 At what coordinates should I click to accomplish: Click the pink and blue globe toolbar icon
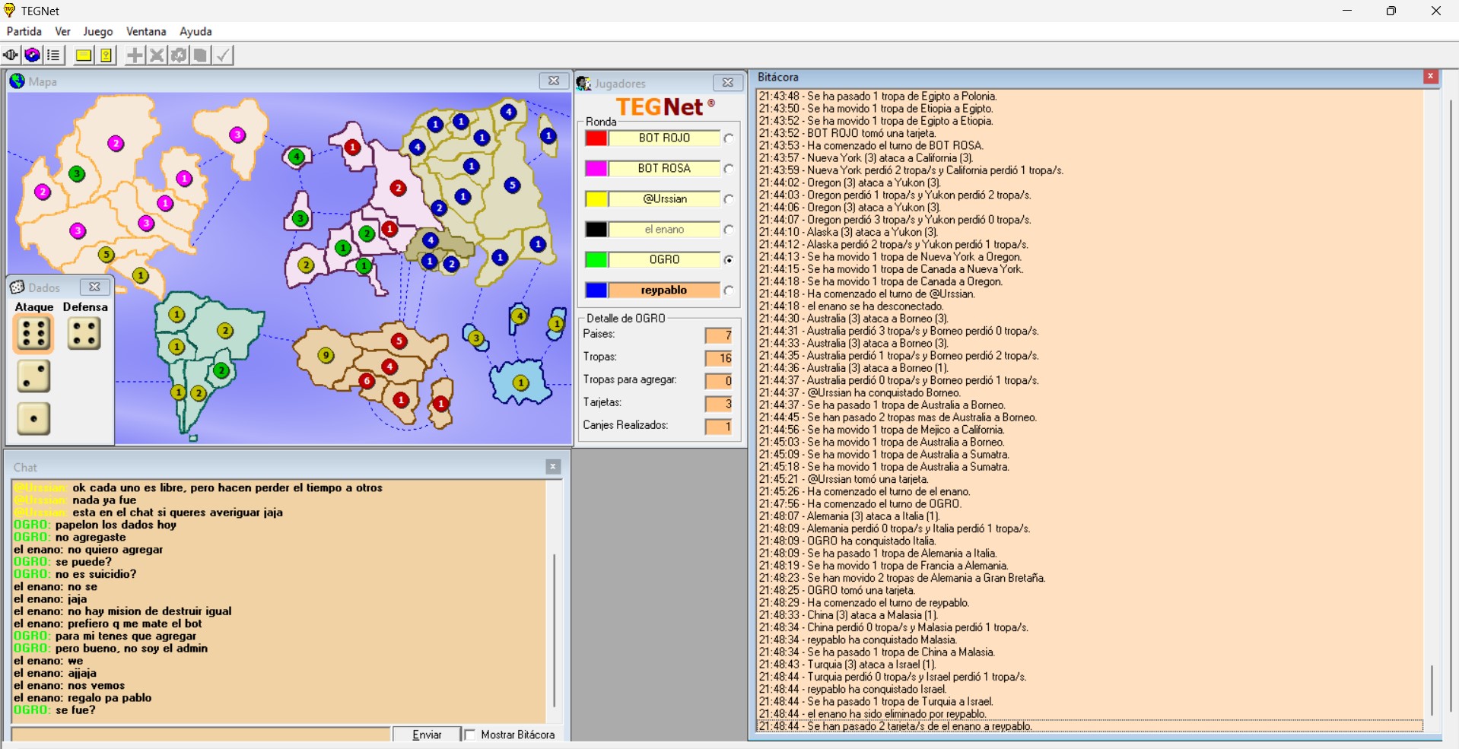point(32,56)
